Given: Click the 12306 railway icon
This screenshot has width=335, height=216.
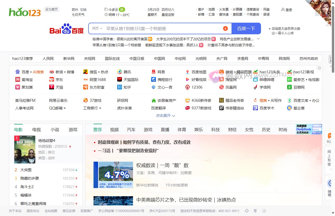Looking at the screenshot, I should [188, 87].
